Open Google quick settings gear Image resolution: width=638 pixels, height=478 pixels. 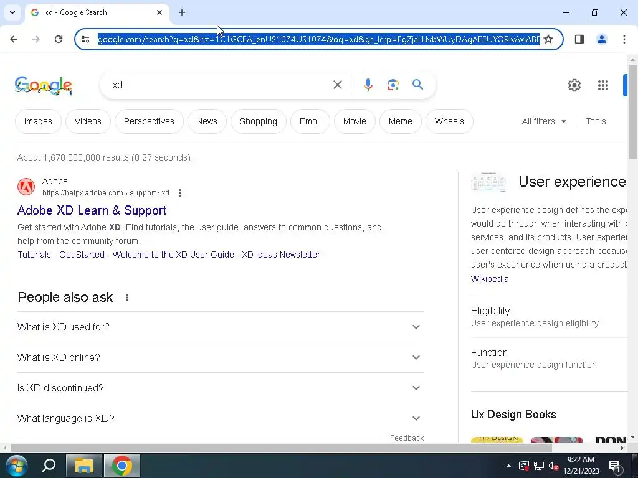574,85
